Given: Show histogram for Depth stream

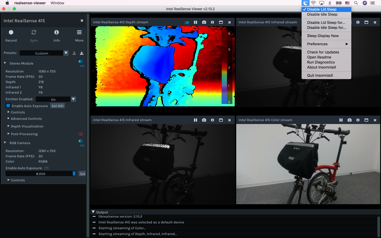Looking at the screenshot, I should [187, 22].
